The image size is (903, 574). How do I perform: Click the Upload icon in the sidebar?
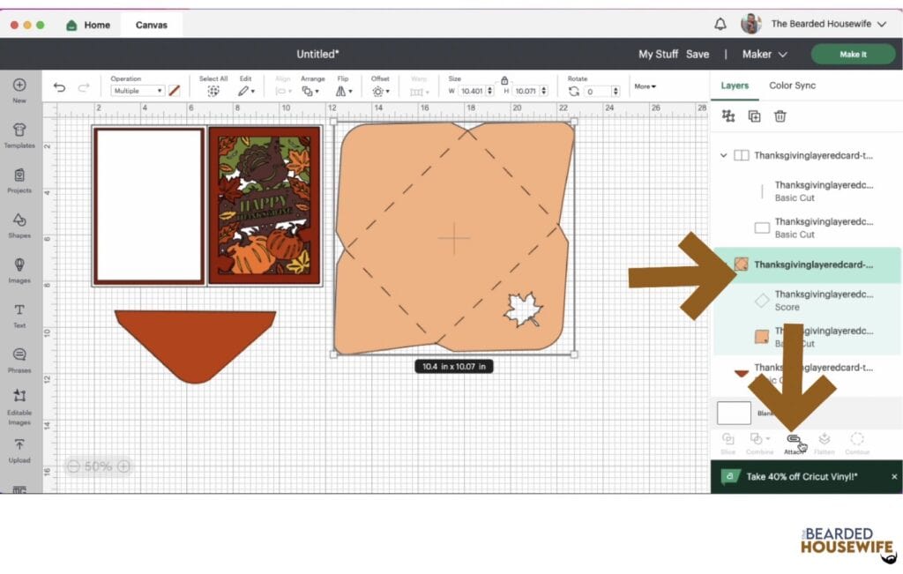(19, 450)
